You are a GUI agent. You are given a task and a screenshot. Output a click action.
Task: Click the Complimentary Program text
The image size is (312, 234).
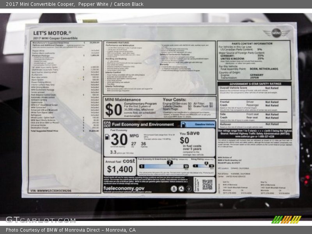point(140,104)
